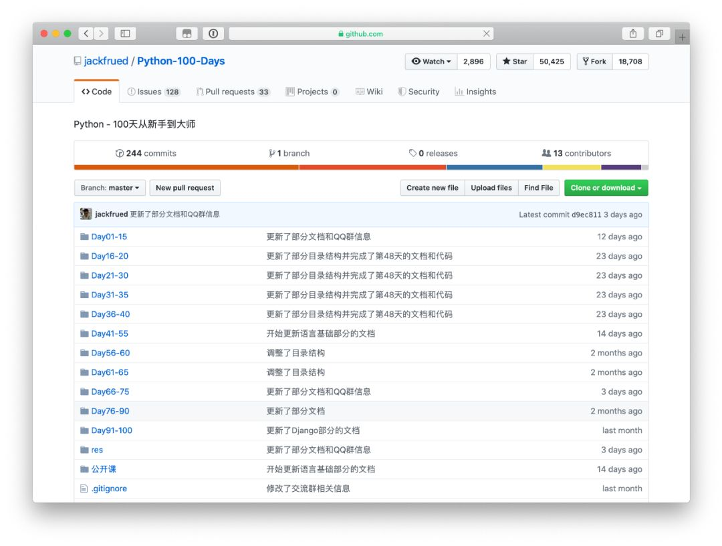
Task: Click New pull request button
Action: [x=185, y=188]
